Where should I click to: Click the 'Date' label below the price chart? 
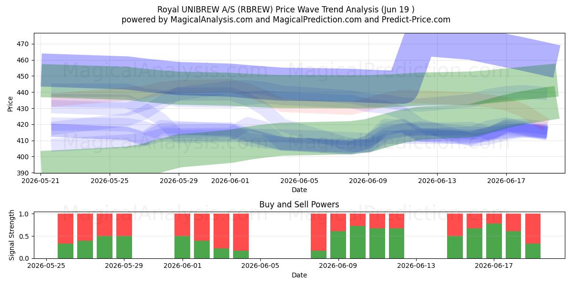click(299, 190)
